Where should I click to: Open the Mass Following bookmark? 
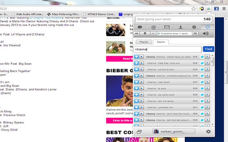click(63, 14)
